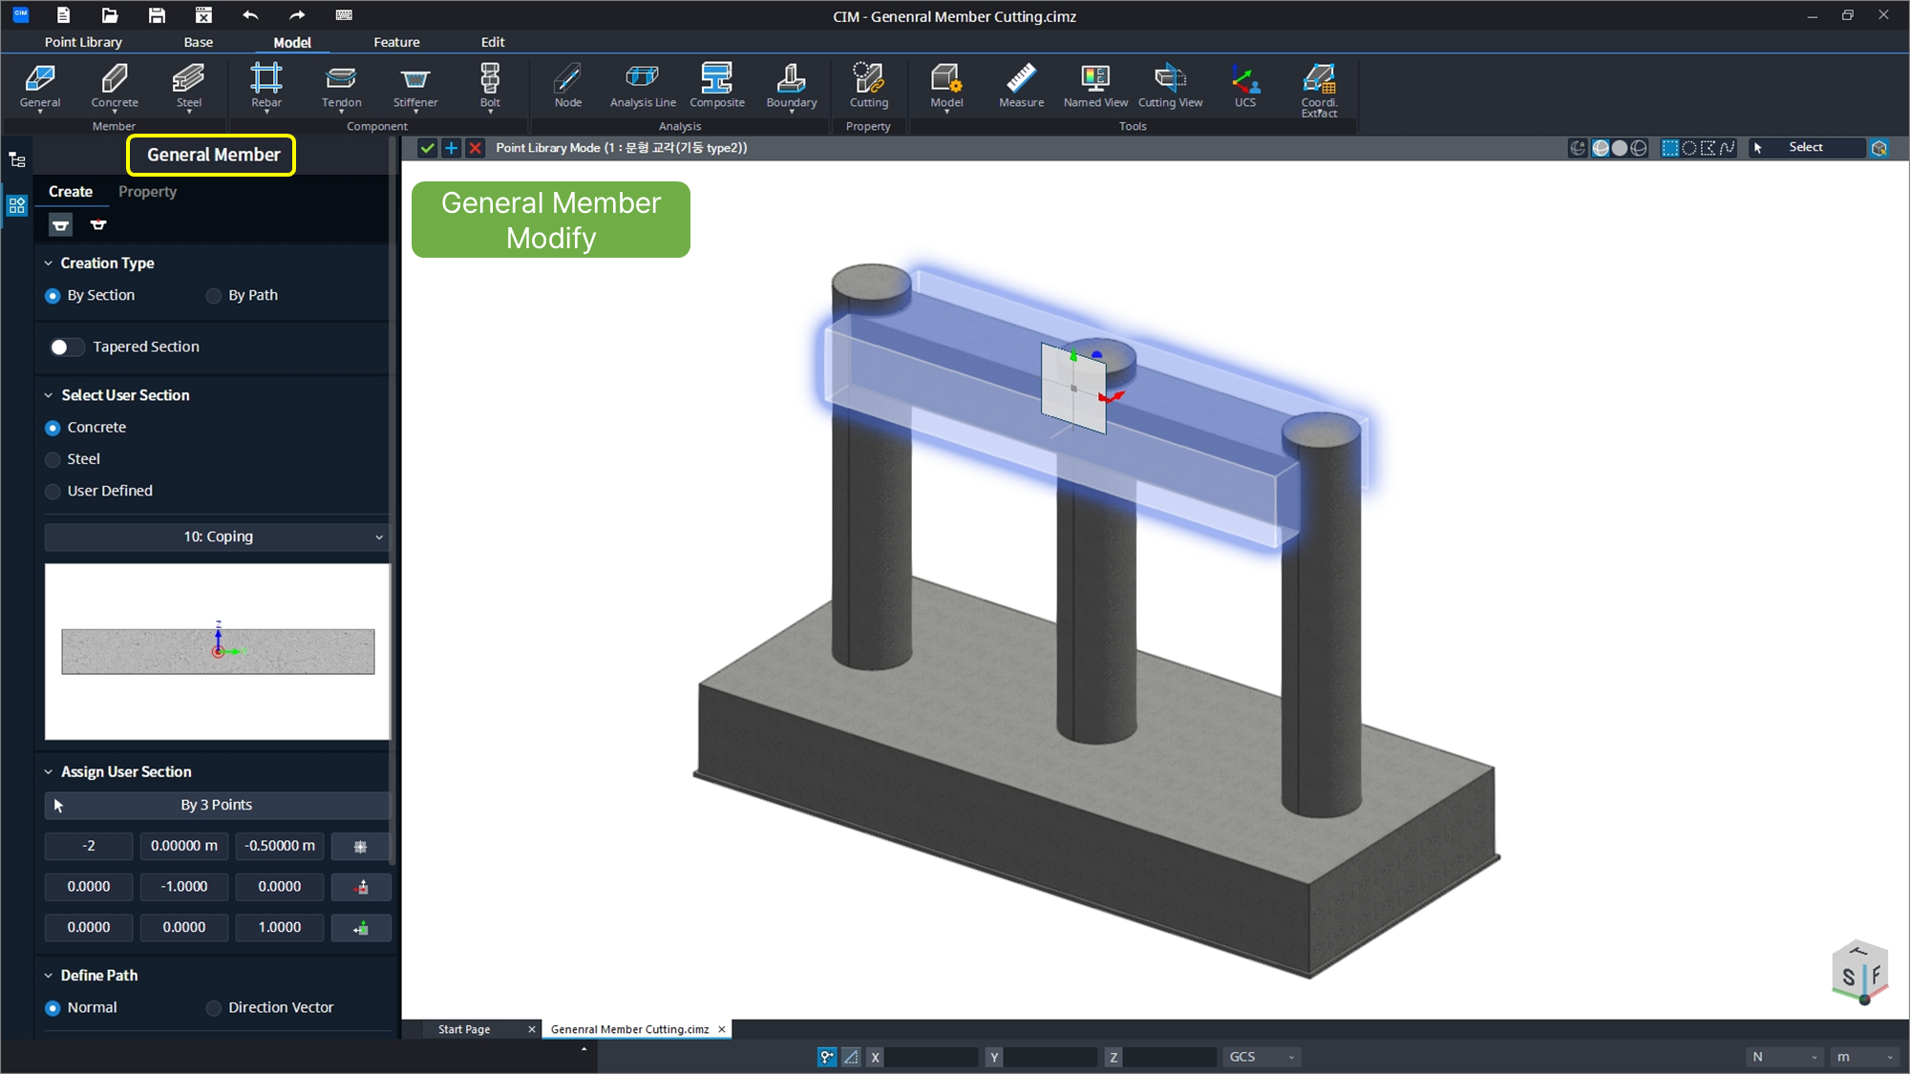Open the 10: Coping section dropdown
This screenshot has width=1910, height=1074.
(x=217, y=537)
